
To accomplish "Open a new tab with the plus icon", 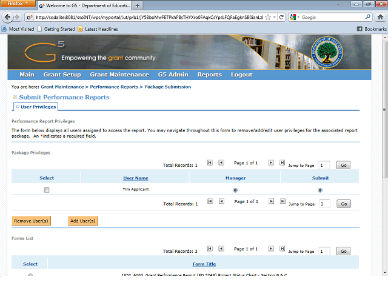I will pos(138,5).
